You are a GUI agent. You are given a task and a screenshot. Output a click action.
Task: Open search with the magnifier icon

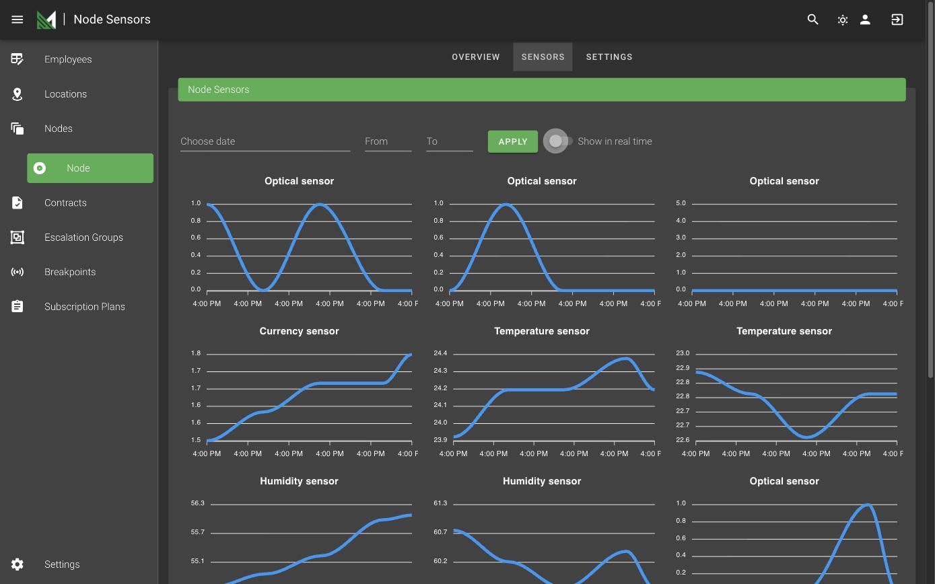(x=813, y=20)
